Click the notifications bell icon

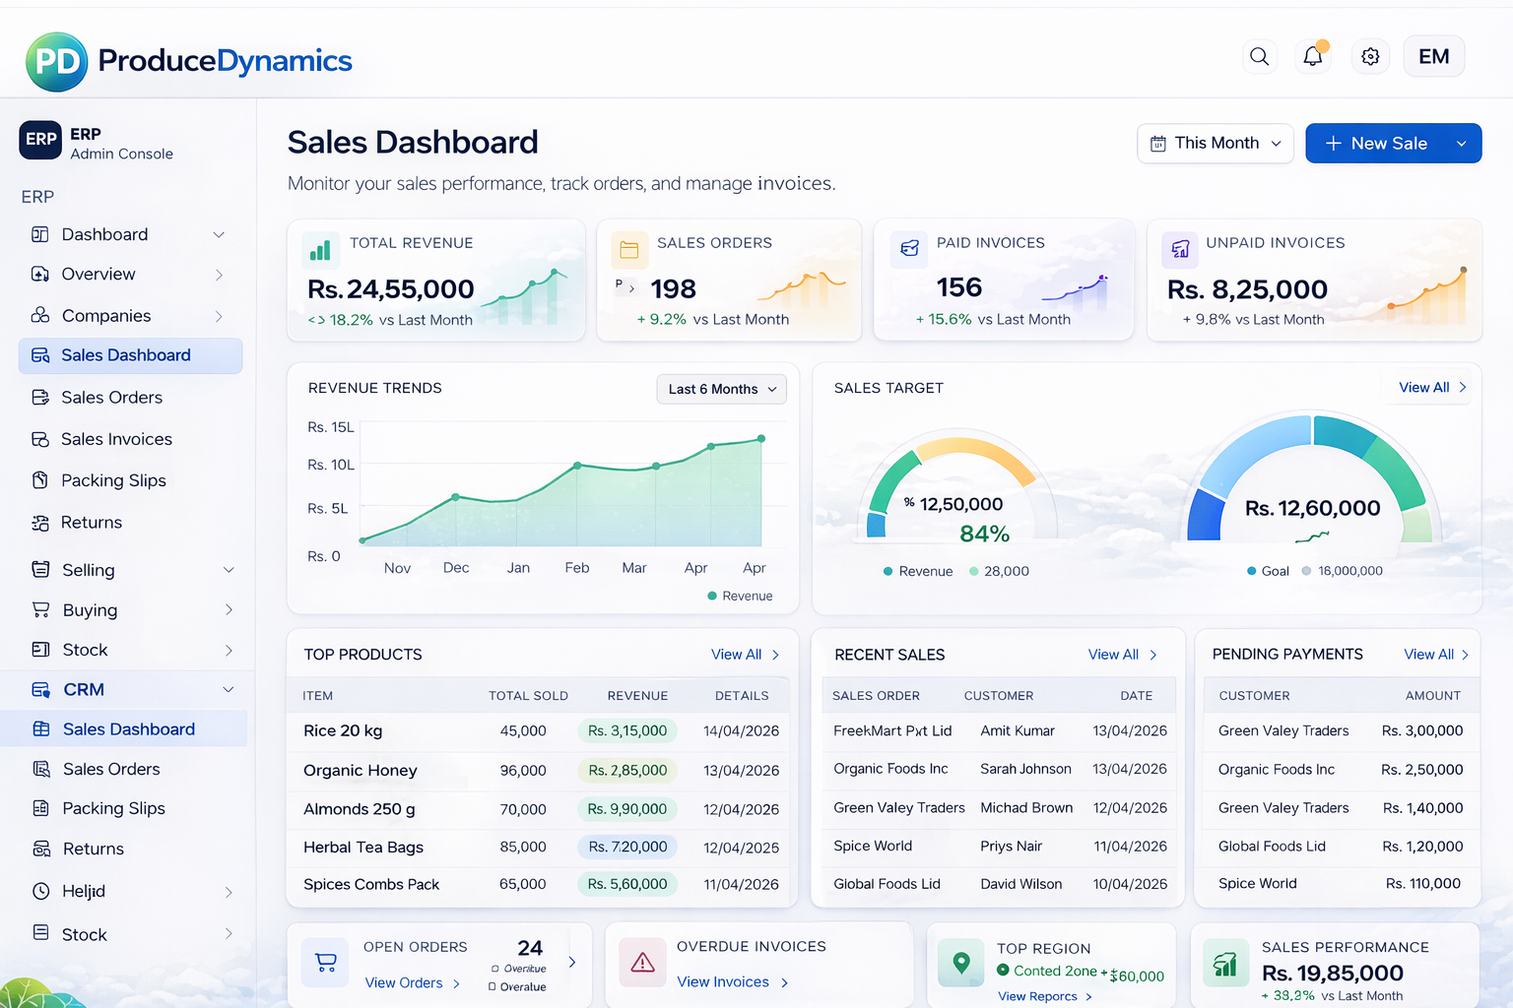(1312, 56)
